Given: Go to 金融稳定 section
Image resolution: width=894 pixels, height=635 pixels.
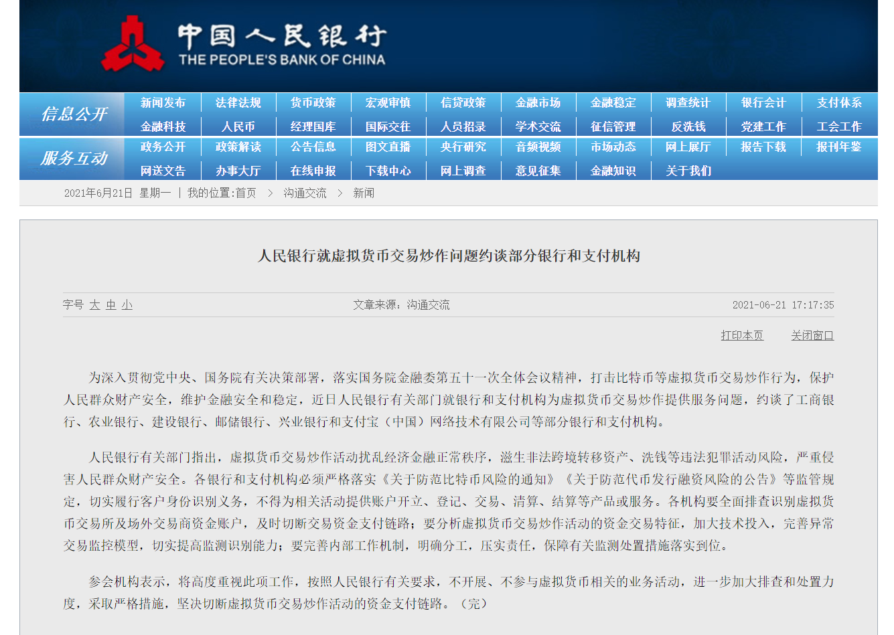Looking at the screenshot, I should click(x=613, y=102).
